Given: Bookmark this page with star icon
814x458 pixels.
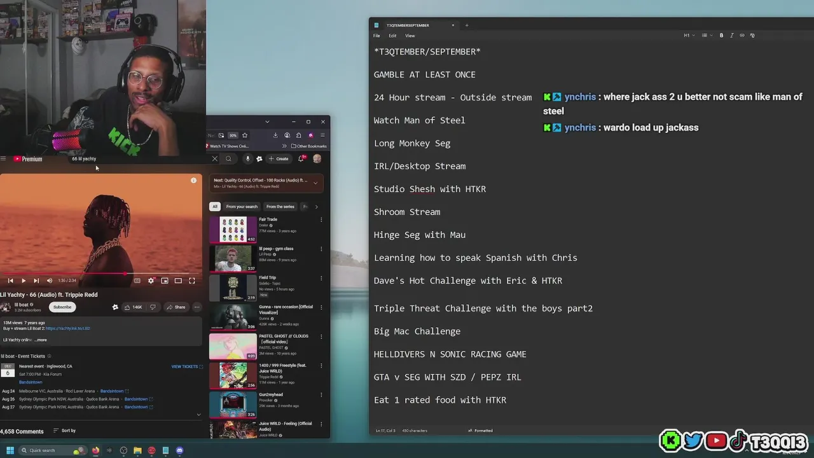Looking at the screenshot, I should [245, 135].
